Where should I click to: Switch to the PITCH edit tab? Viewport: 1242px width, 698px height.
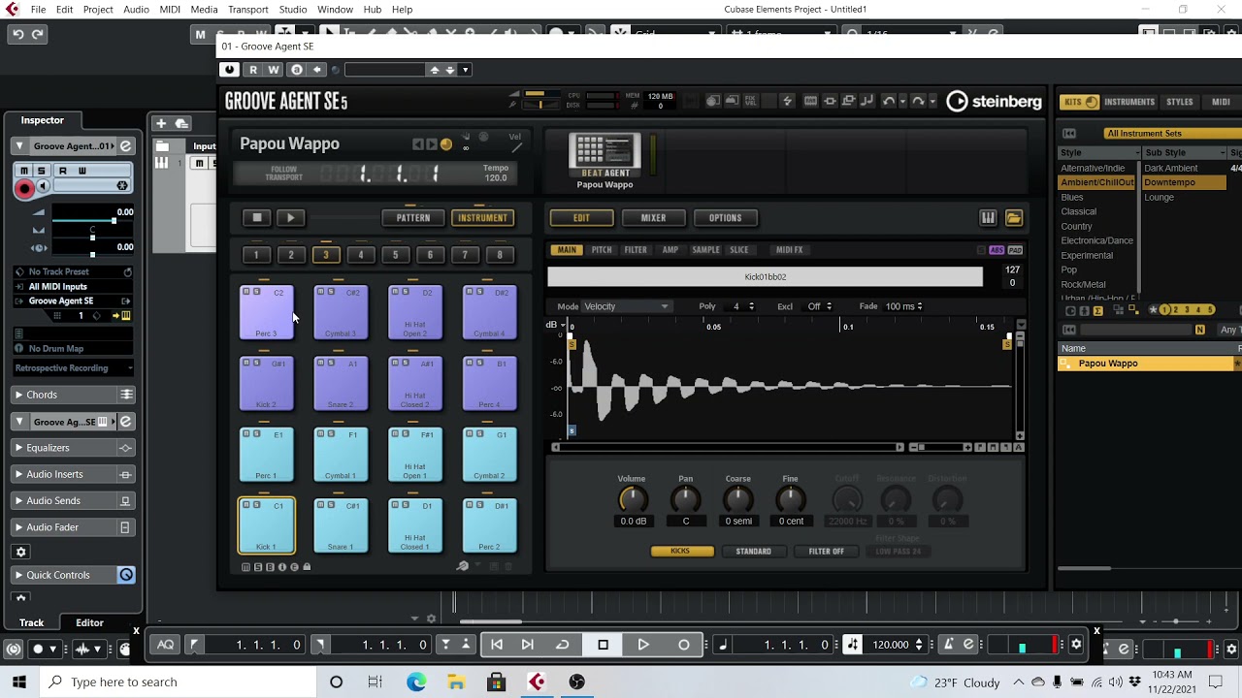[x=602, y=250]
